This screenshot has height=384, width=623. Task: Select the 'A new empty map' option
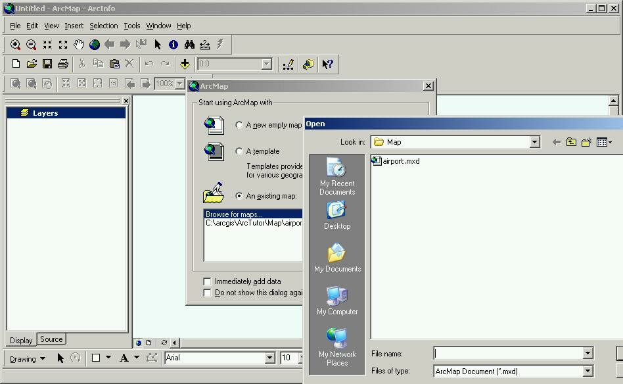pyautogui.click(x=239, y=125)
